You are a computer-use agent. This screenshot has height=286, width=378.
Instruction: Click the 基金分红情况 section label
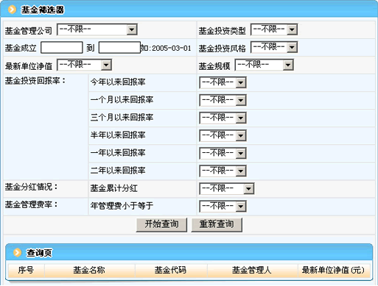click(31, 187)
